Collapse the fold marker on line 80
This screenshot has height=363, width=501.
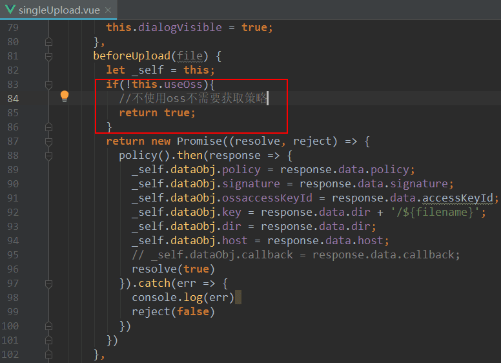(x=48, y=42)
